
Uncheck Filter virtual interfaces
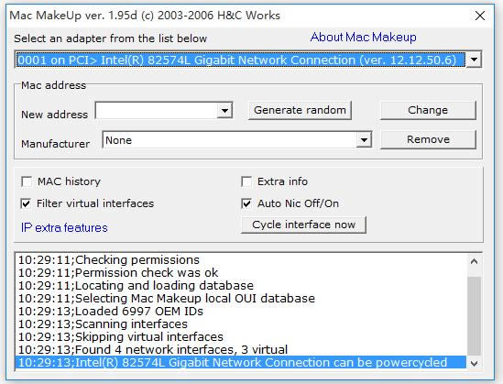(x=27, y=203)
